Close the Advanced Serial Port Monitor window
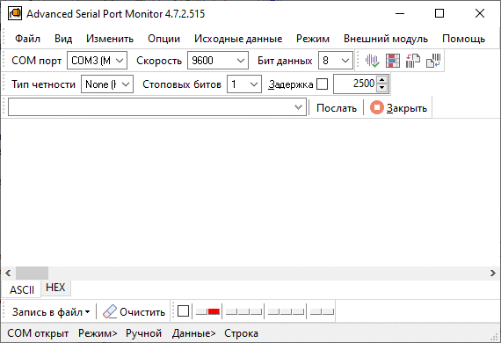The image size is (501, 343). point(480,13)
